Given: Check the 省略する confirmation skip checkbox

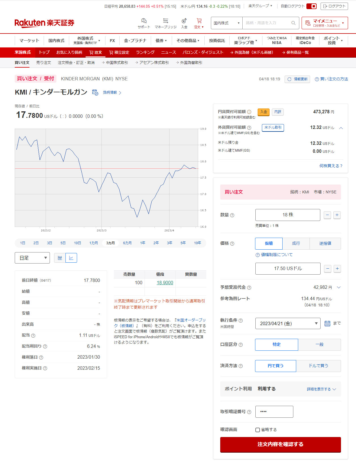Looking at the screenshot, I should click(x=258, y=430).
